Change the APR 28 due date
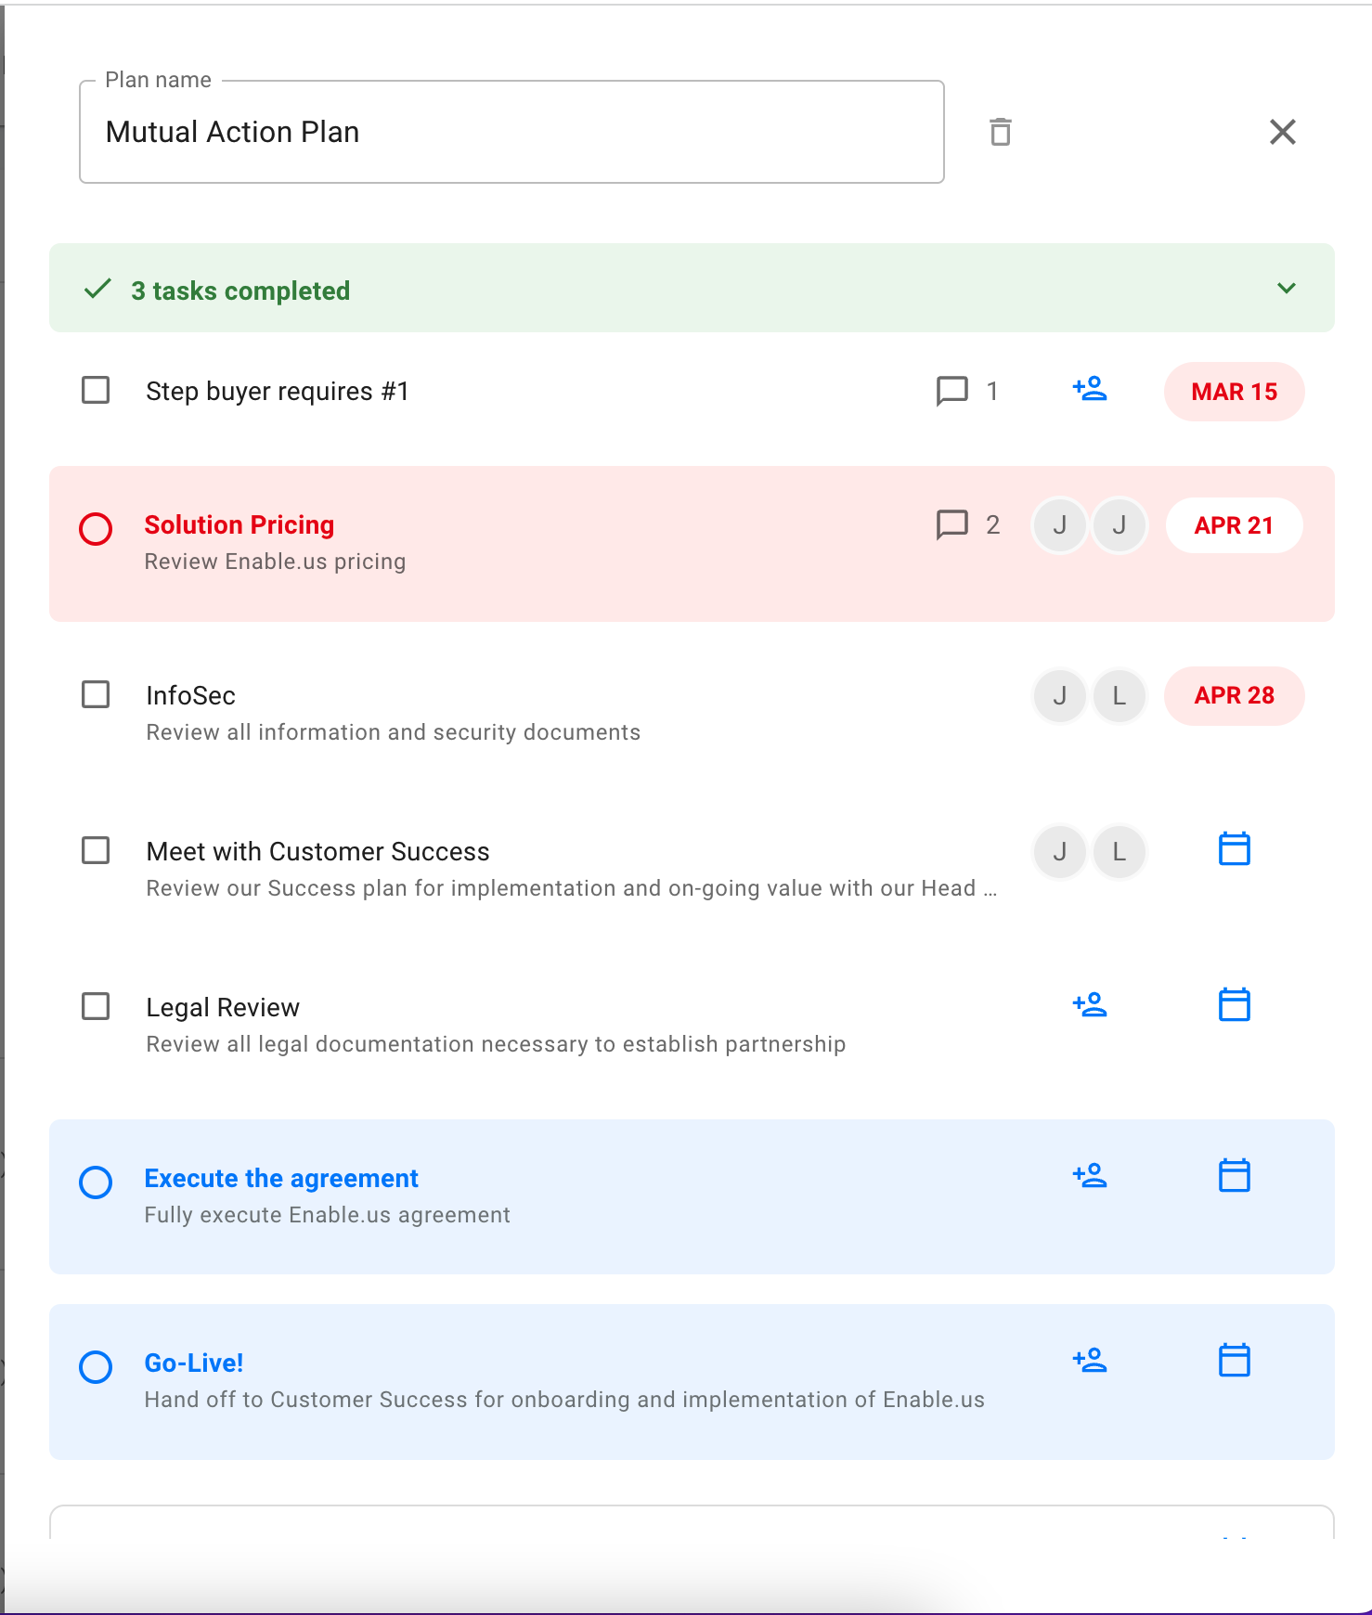 pyautogui.click(x=1234, y=695)
